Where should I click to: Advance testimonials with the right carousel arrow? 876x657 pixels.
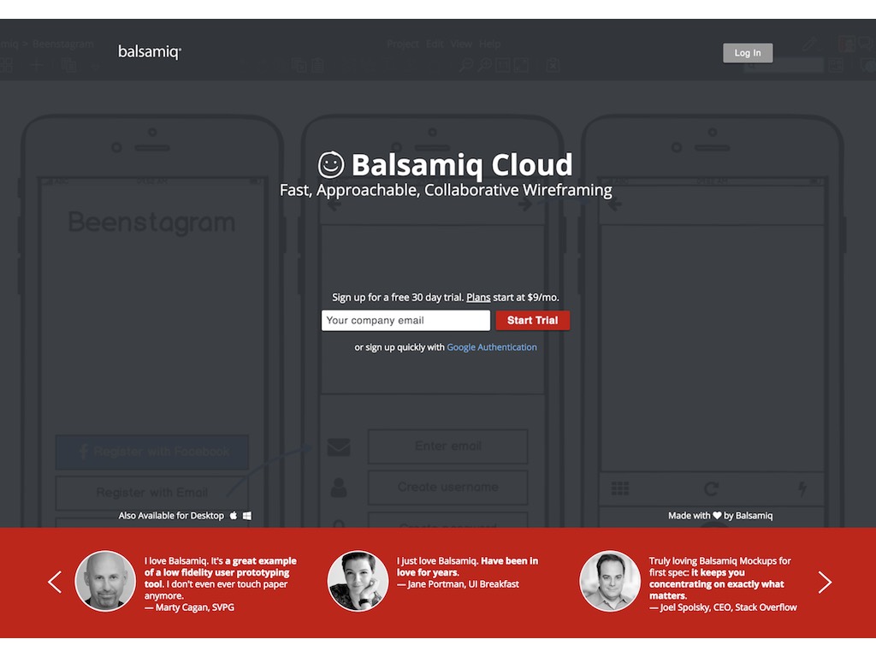825,582
